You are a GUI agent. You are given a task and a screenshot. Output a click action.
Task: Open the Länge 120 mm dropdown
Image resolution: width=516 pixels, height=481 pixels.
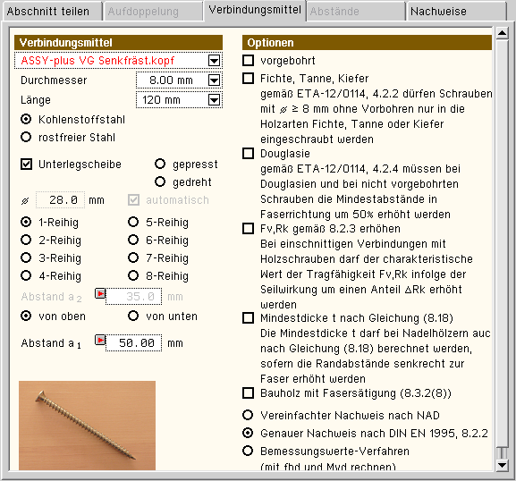tap(215, 100)
